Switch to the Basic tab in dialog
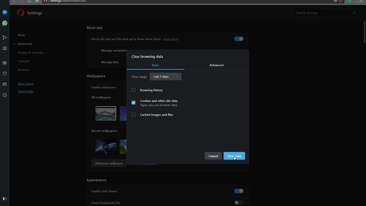This screenshot has width=366, height=206. coord(156,65)
